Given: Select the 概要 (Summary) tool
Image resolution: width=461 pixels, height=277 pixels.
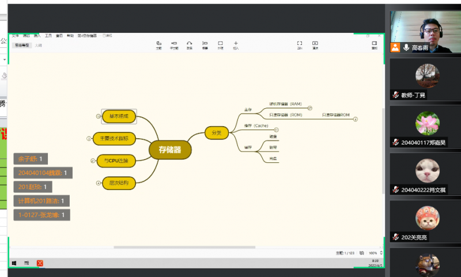Looking at the screenshot, I should (205, 44).
